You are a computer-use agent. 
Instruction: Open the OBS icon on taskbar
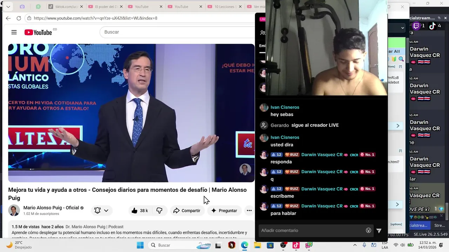(283, 245)
